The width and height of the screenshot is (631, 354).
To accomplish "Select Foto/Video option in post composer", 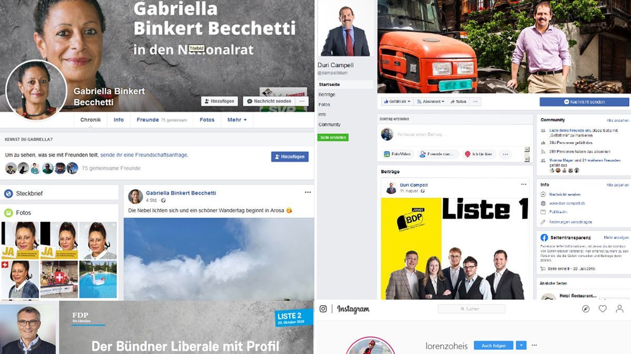I will (x=397, y=154).
